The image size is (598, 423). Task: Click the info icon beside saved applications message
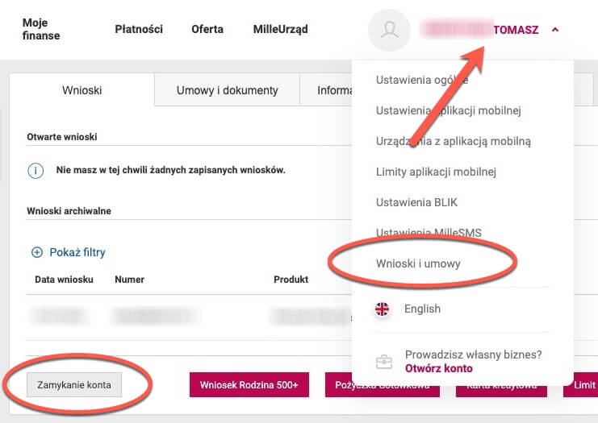click(36, 171)
